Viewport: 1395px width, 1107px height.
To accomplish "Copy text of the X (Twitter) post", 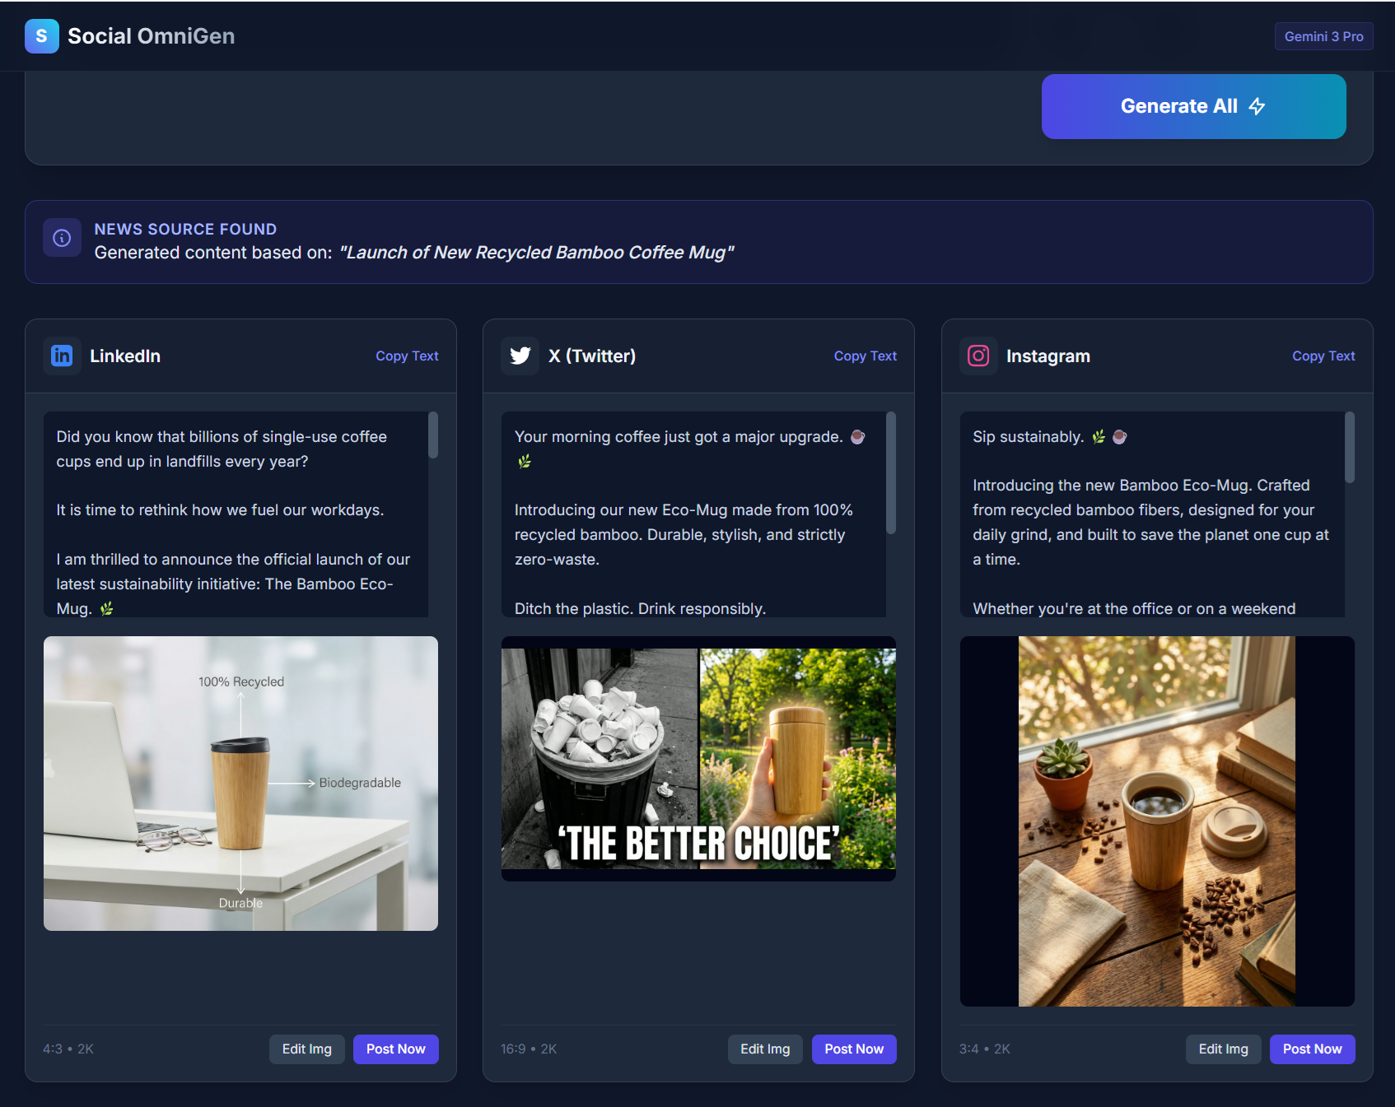I will click(x=865, y=356).
